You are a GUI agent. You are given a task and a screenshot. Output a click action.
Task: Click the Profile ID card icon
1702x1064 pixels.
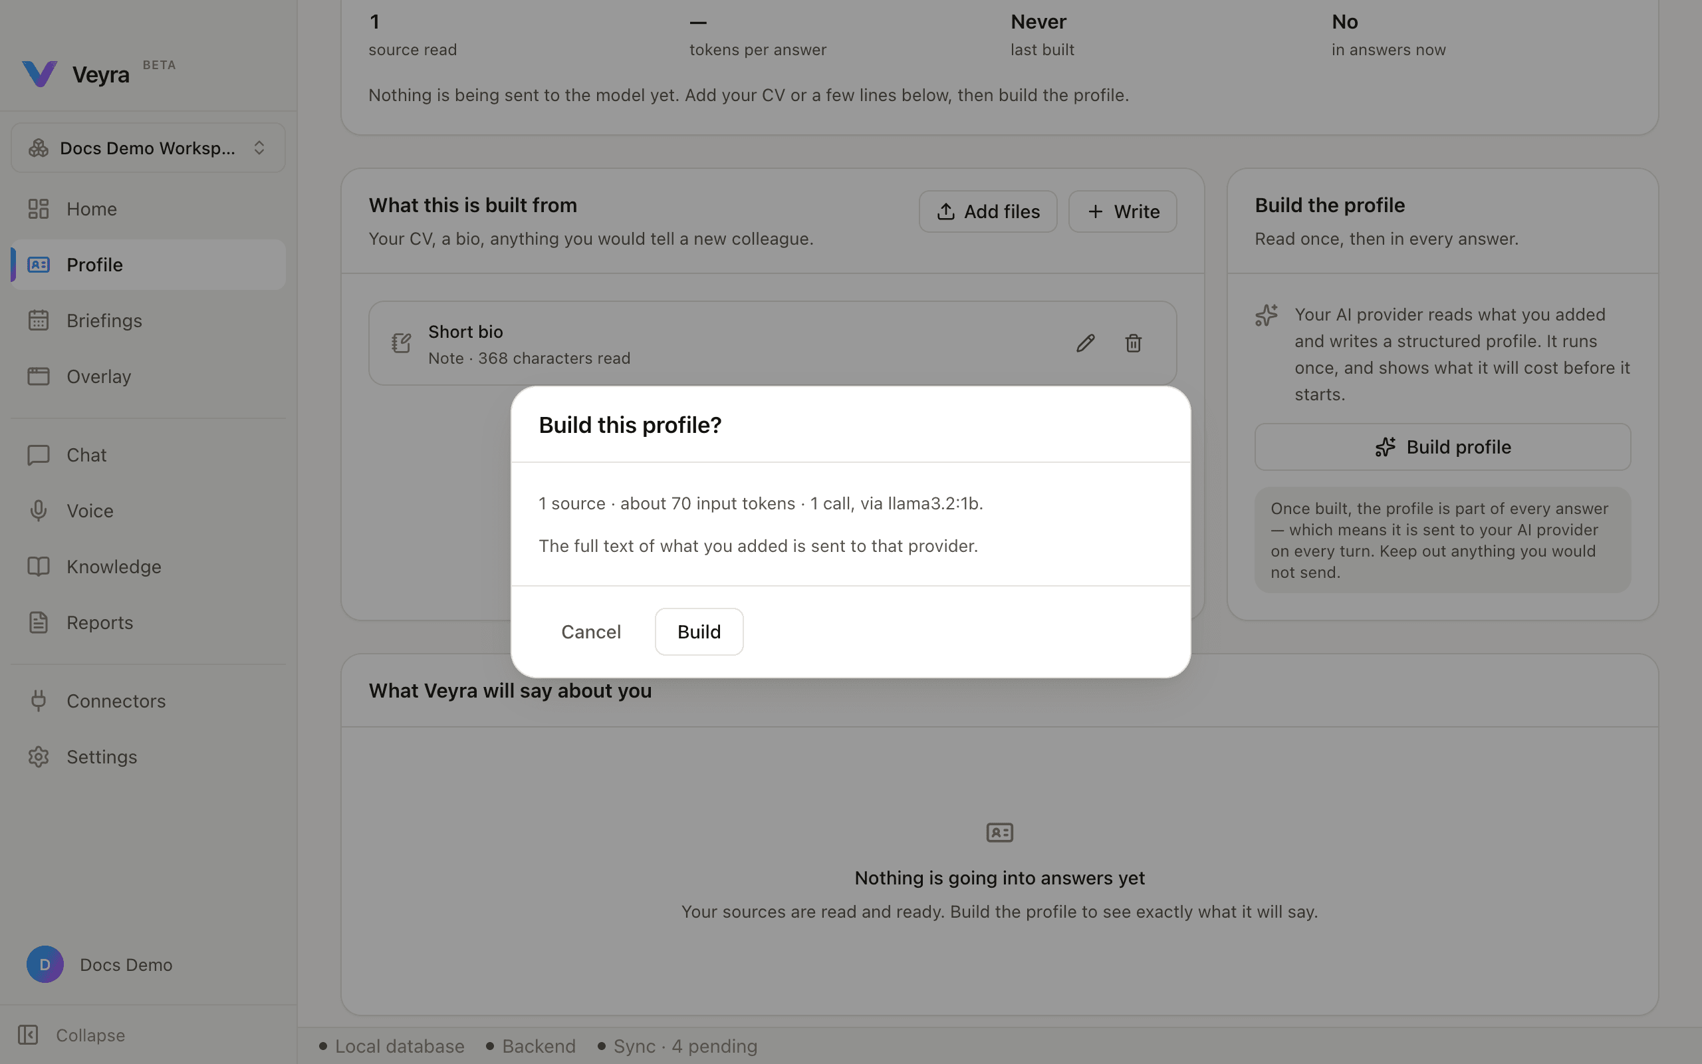(x=38, y=265)
